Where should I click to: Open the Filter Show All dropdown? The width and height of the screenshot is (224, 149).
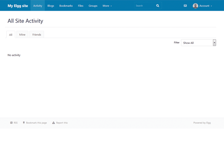pos(198,43)
